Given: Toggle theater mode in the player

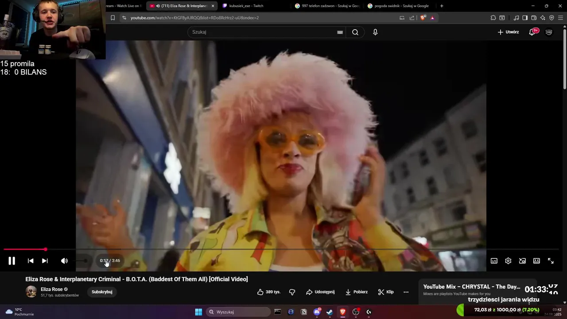Looking at the screenshot, I should [x=536, y=261].
